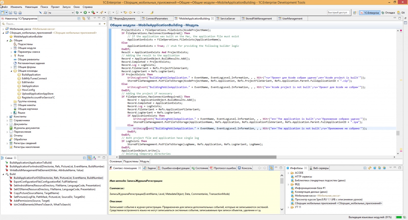Click the editor horizontal scrollbar
The height and width of the screenshot is (220, 408).
tap(198, 157)
